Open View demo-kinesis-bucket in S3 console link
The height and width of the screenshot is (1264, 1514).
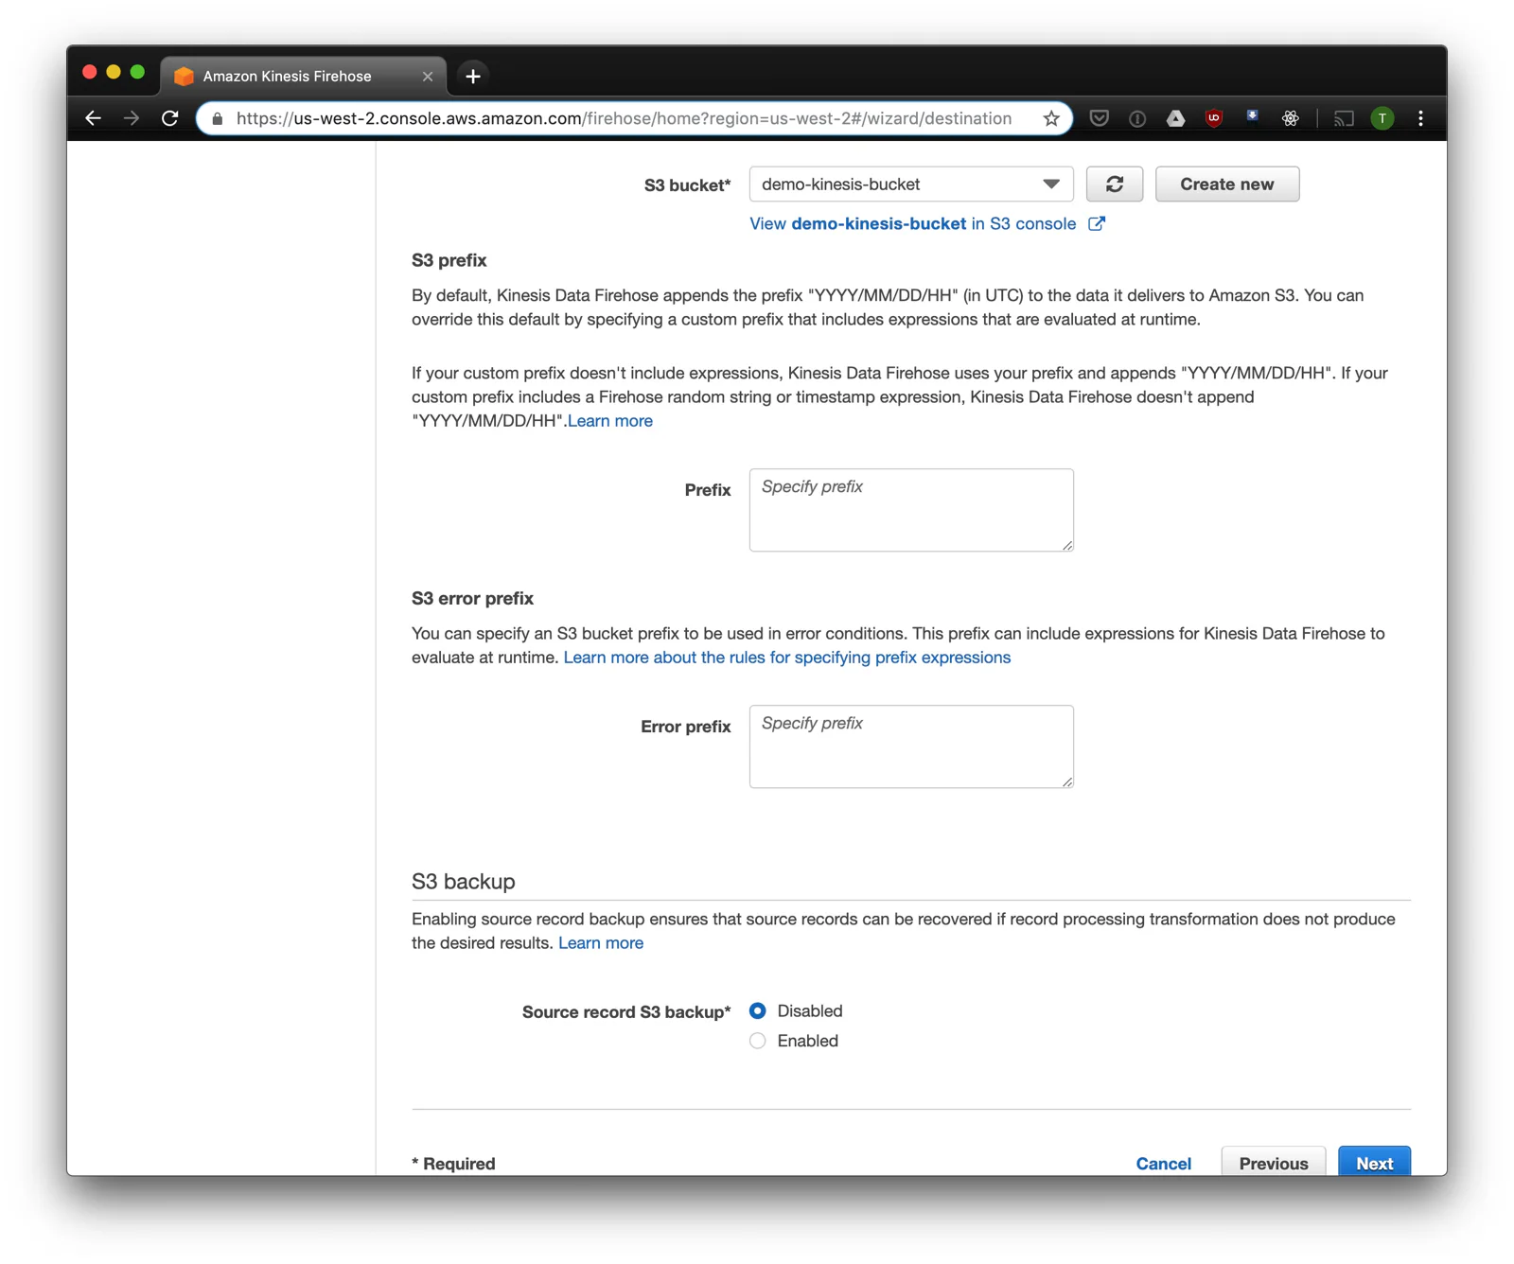912,224
